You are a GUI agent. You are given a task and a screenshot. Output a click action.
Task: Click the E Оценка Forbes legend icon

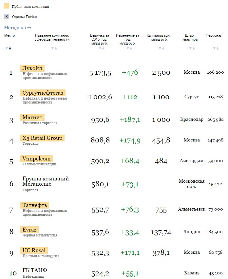click(x=7, y=17)
